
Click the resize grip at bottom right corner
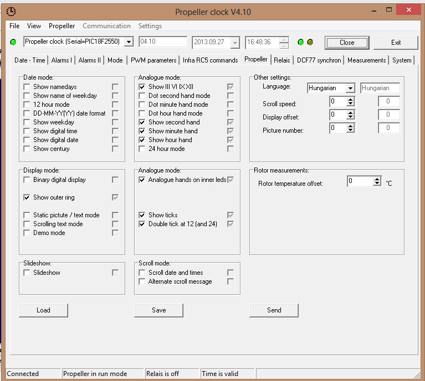tap(417, 374)
